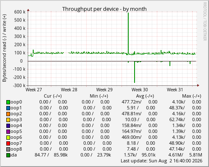
Task: Click the sda current read value 84.77
Action: coord(40,155)
